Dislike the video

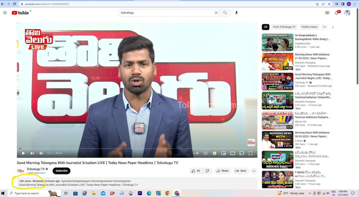pos(207,171)
